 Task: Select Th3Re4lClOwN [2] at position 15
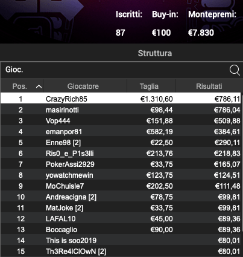click(121, 251)
